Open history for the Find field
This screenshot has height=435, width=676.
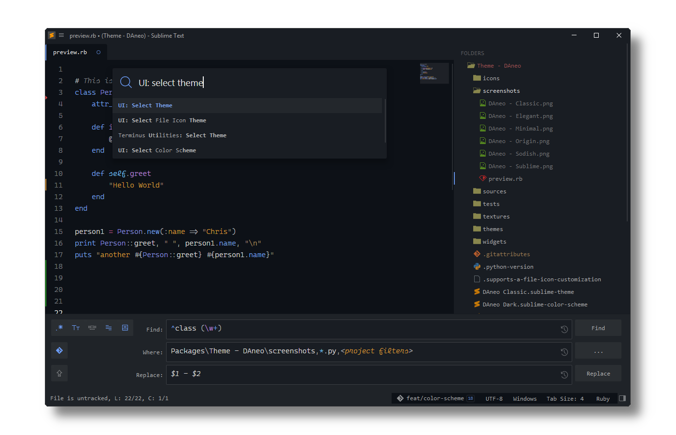point(564,329)
